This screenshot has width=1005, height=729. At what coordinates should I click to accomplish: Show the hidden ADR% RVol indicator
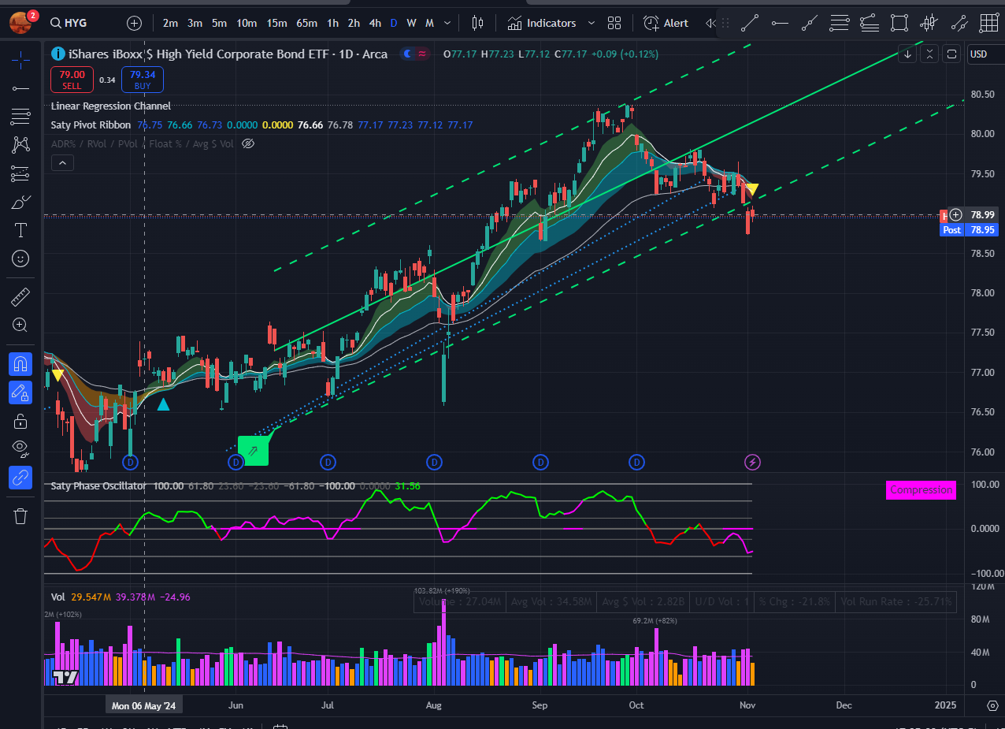click(x=248, y=143)
